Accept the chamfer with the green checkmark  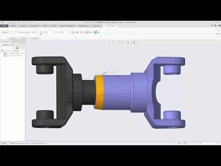(95, 32)
